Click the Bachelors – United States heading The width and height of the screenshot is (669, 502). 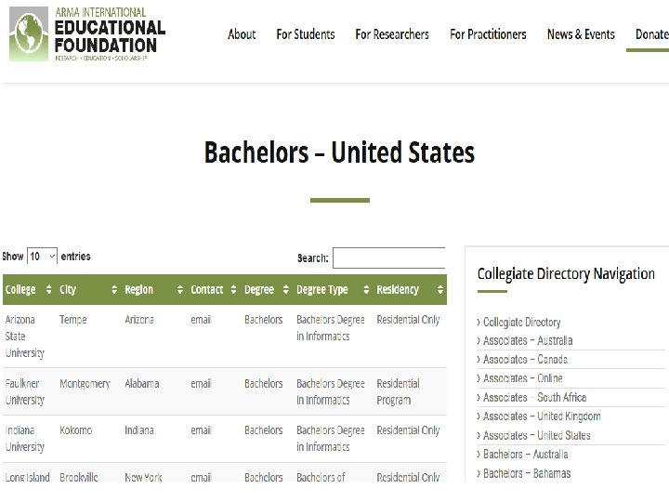pos(339,152)
